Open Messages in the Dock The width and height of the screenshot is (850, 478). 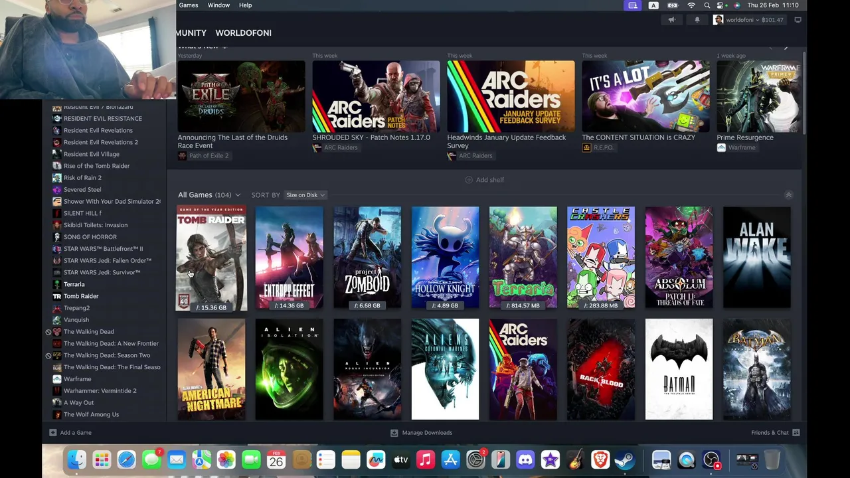point(152,459)
